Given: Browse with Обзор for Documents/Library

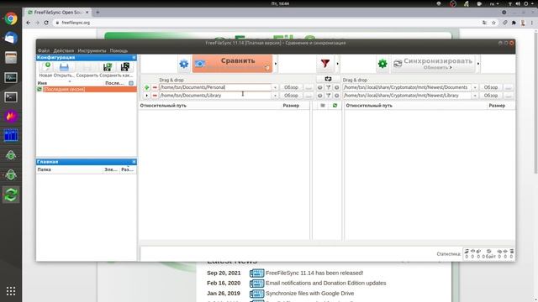Looking at the screenshot, I should [x=291, y=96].
